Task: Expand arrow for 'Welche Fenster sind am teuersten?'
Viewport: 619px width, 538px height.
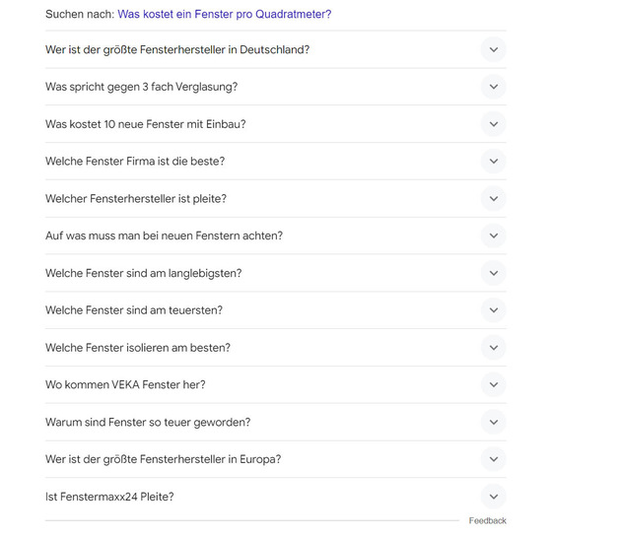Action: point(494,310)
